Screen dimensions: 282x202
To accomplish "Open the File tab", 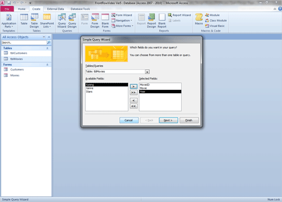I will 7,9.
